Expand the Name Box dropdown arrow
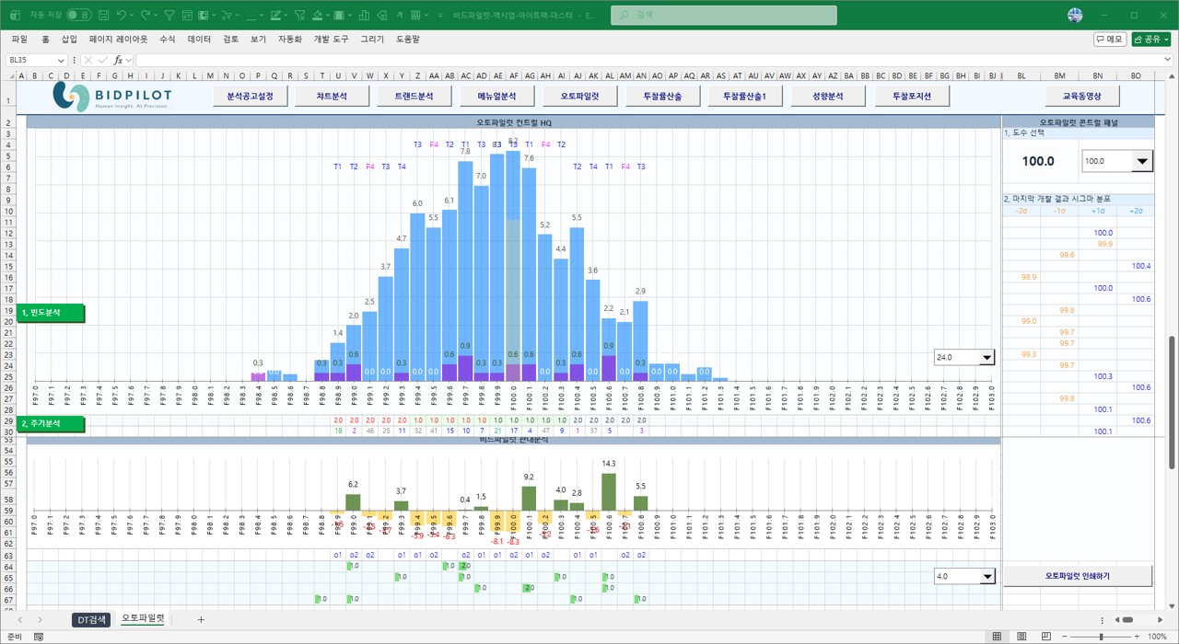Image resolution: width=1179 pixels, height=644 pixels. (x=61, y=60)
